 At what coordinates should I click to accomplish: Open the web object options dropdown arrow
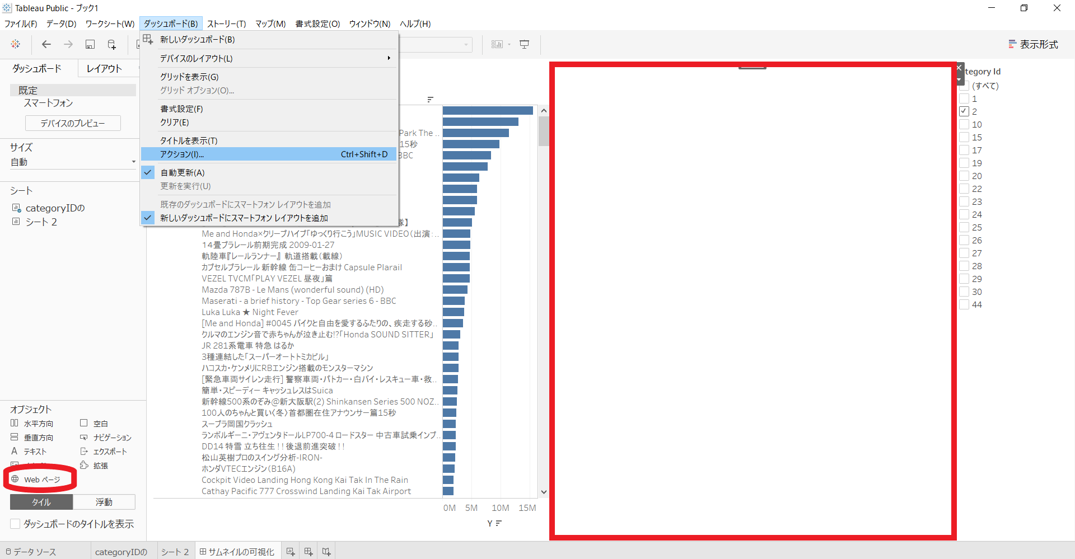click(x=959, y=79)
